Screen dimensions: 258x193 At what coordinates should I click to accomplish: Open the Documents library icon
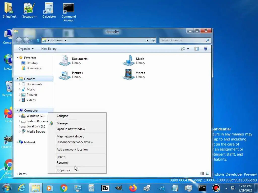tap(64, 61)
